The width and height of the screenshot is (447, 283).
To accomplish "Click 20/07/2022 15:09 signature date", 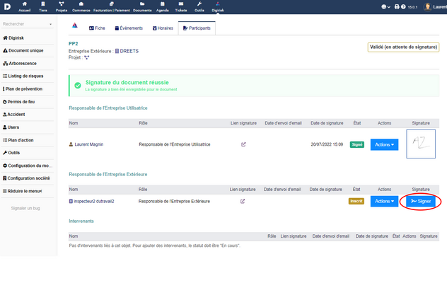I will click(327, 144).
